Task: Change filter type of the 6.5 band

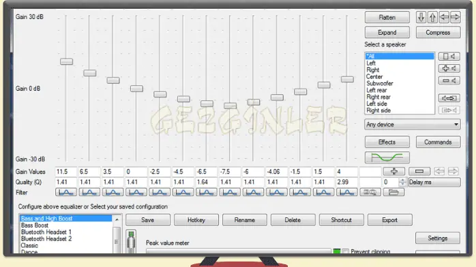Action: coord(89,192)
